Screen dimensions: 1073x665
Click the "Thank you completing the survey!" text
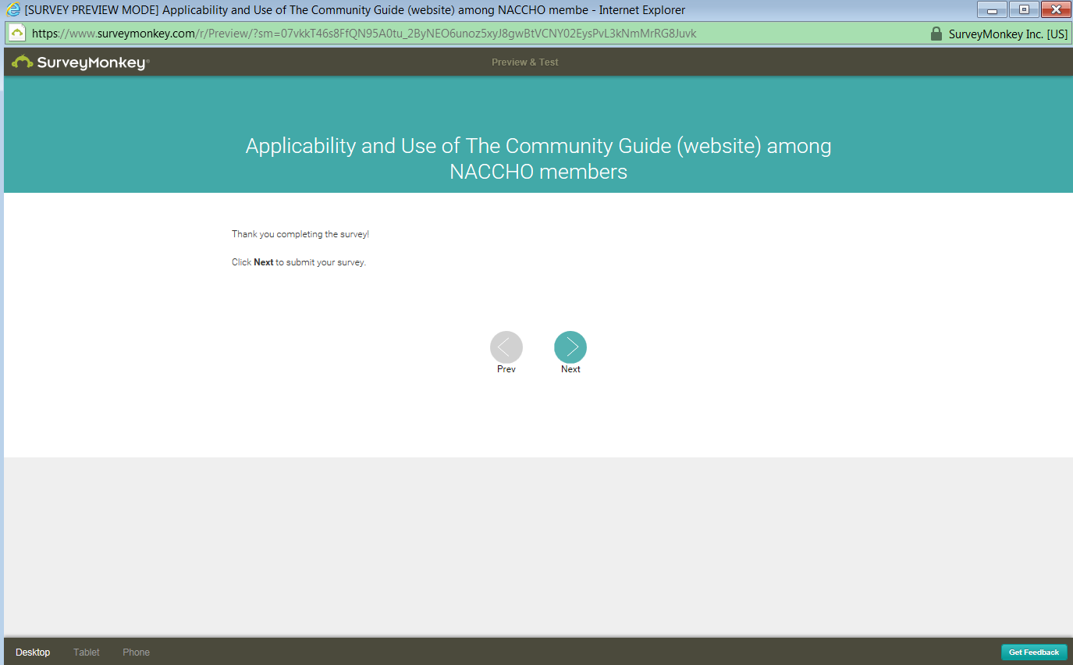coord(300,234)
